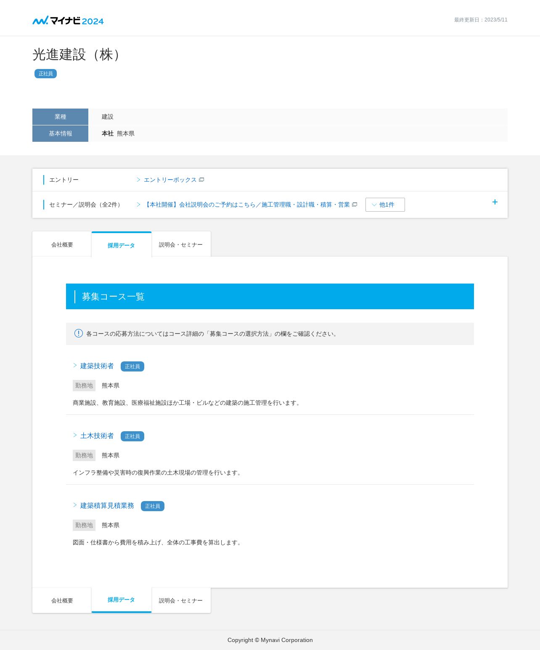Click notice text 各コースの応募方法について

tap(213, 334)
